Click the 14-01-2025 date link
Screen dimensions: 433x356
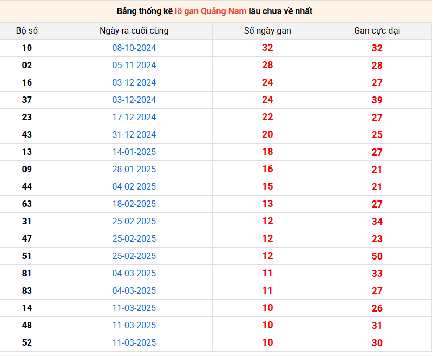[134, 152]
